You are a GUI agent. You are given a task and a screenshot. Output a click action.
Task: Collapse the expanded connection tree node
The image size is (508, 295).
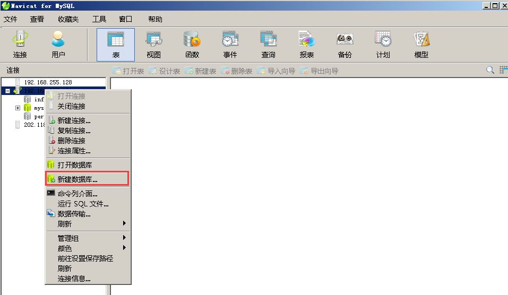pyautogui.click(x=7, y=91)
